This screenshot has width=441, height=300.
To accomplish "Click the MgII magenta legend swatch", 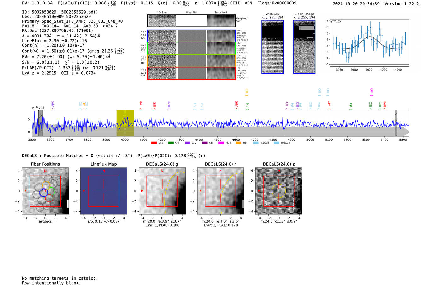I will (221, 143).
